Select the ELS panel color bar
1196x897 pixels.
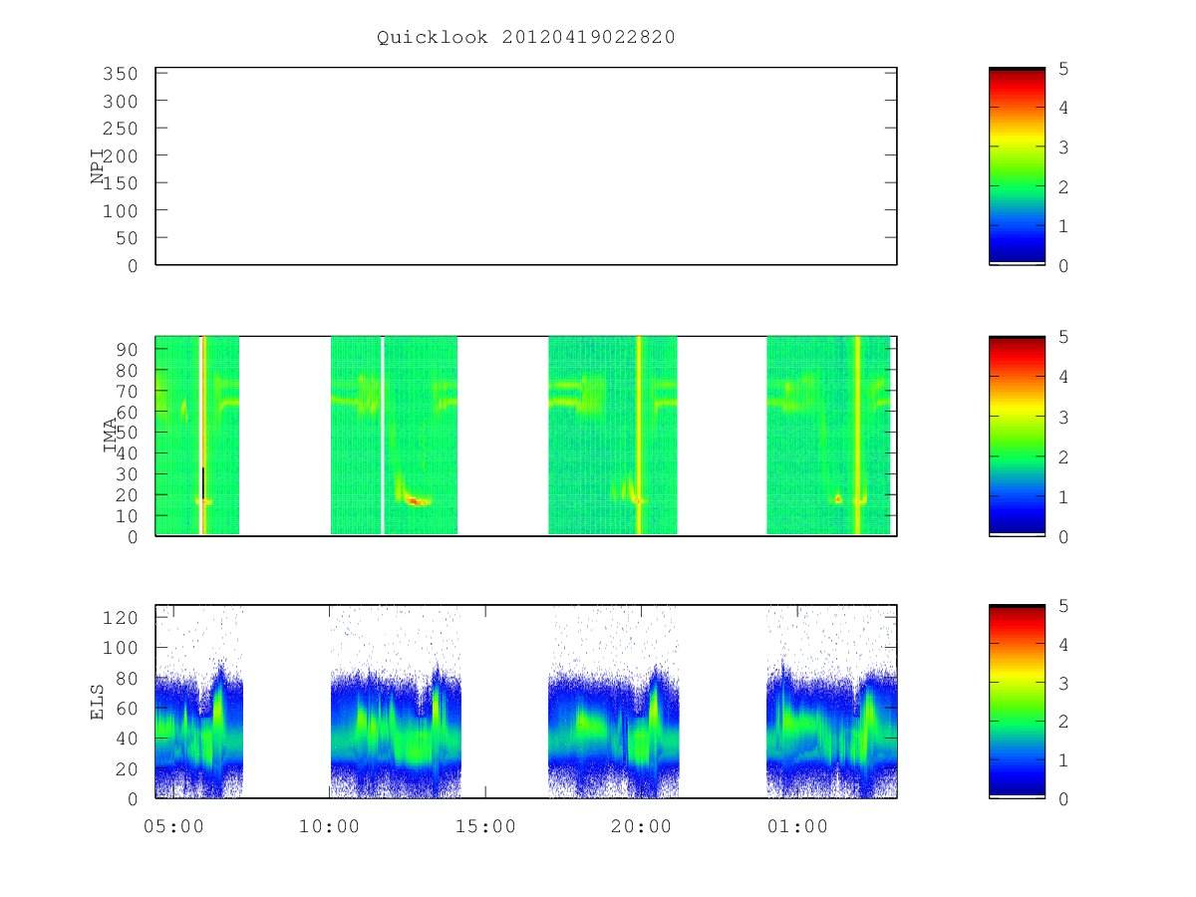tap(1017, 702)
